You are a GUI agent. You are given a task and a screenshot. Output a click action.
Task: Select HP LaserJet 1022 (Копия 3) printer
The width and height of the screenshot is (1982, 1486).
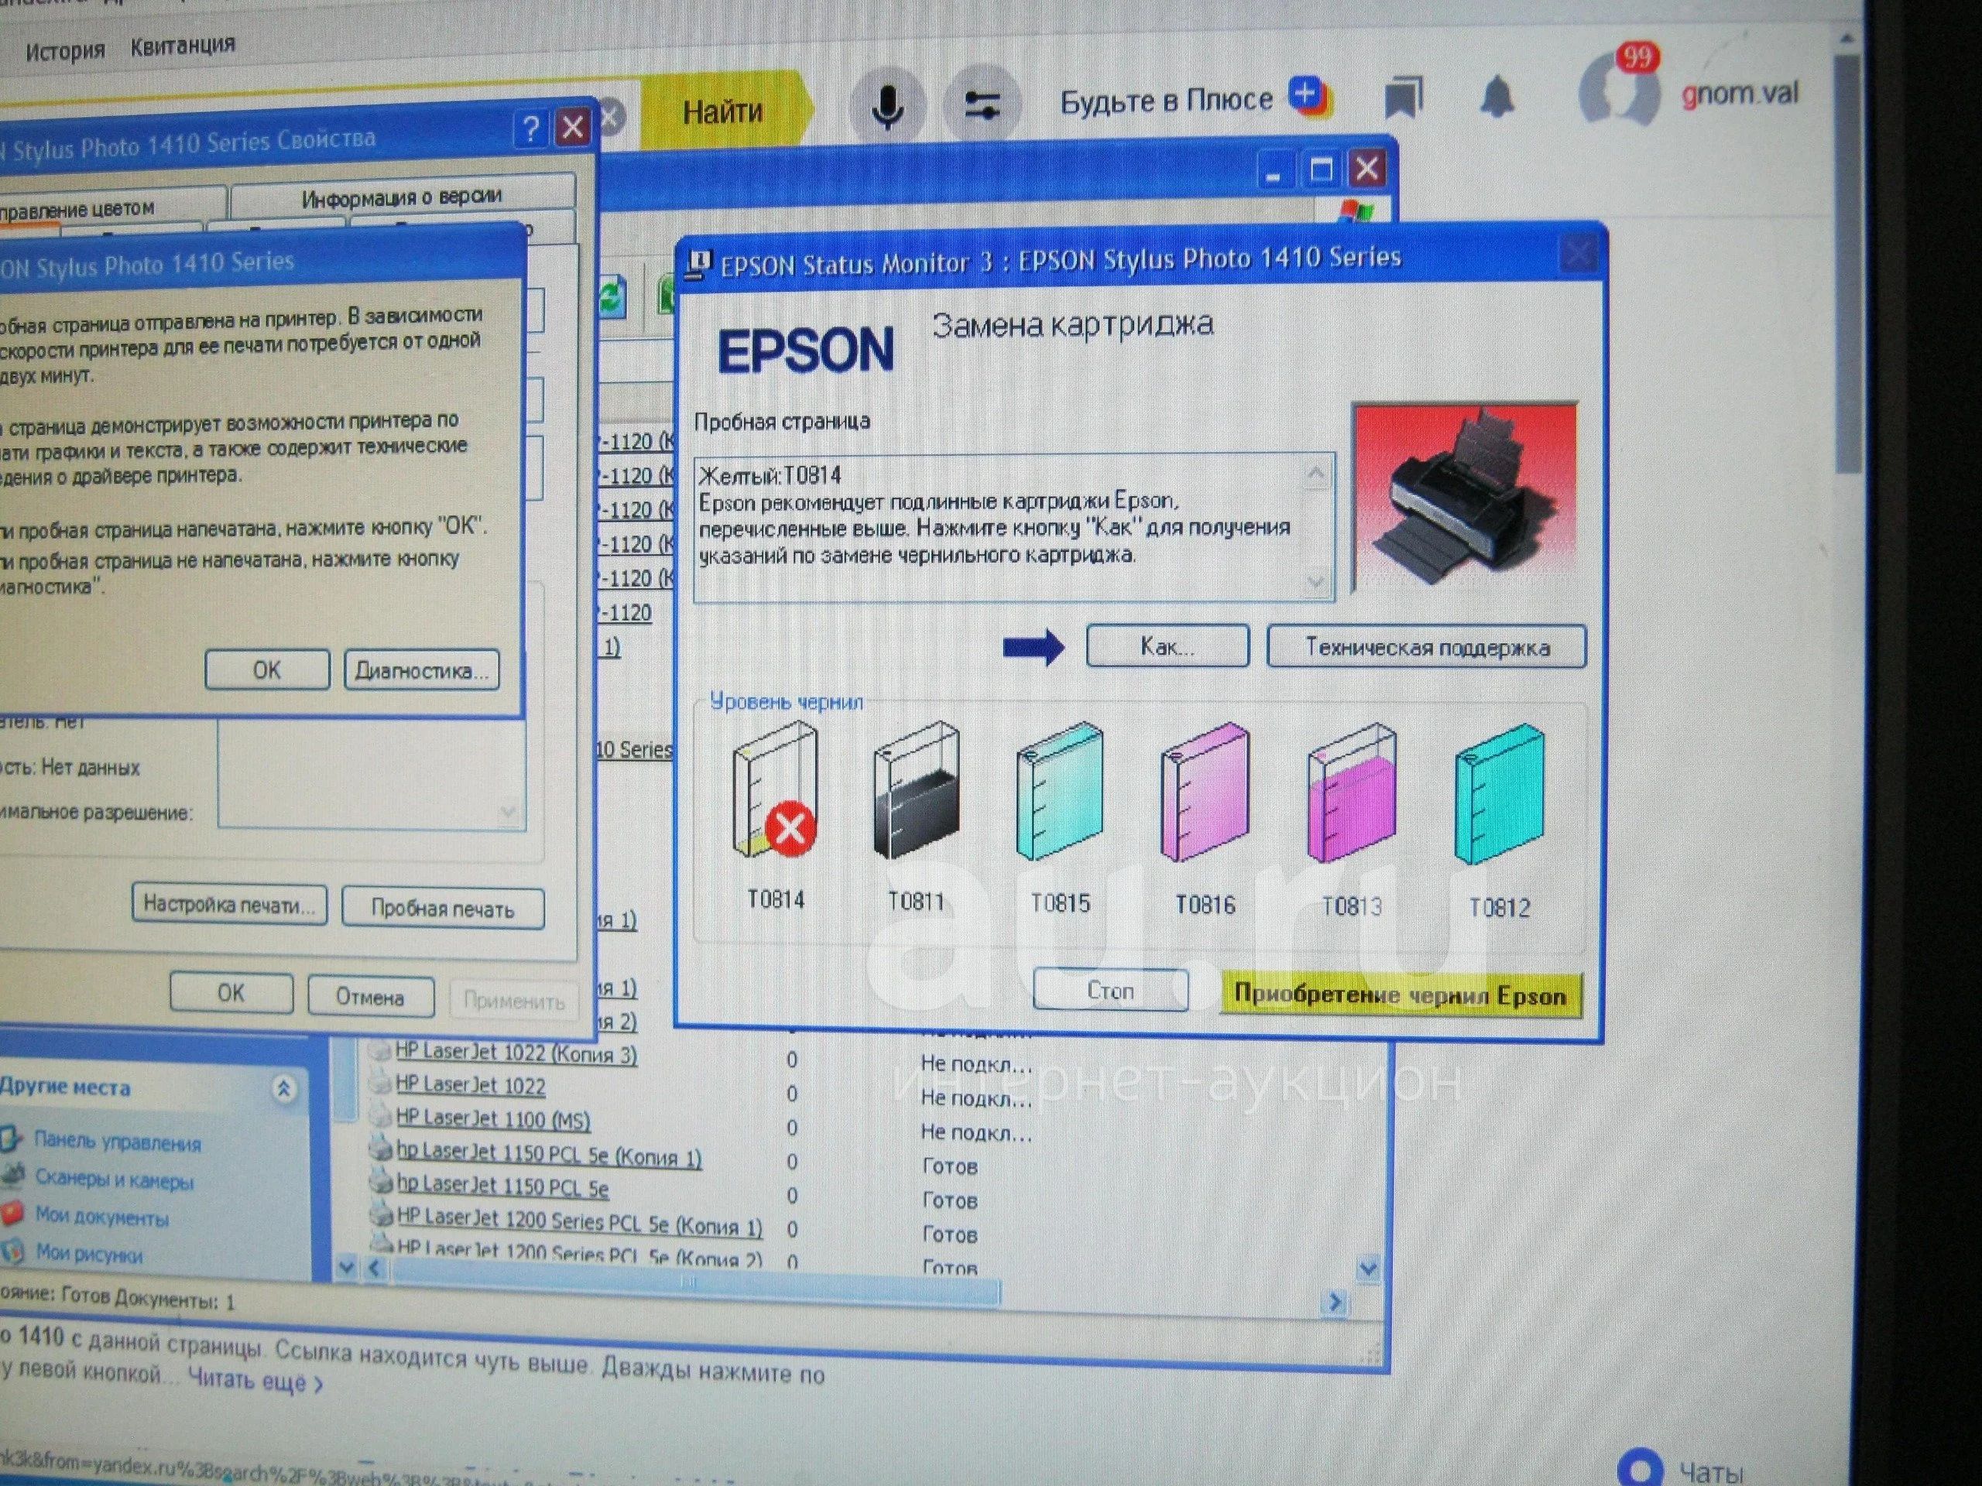pyautogui.click(x=515, y=1053)
